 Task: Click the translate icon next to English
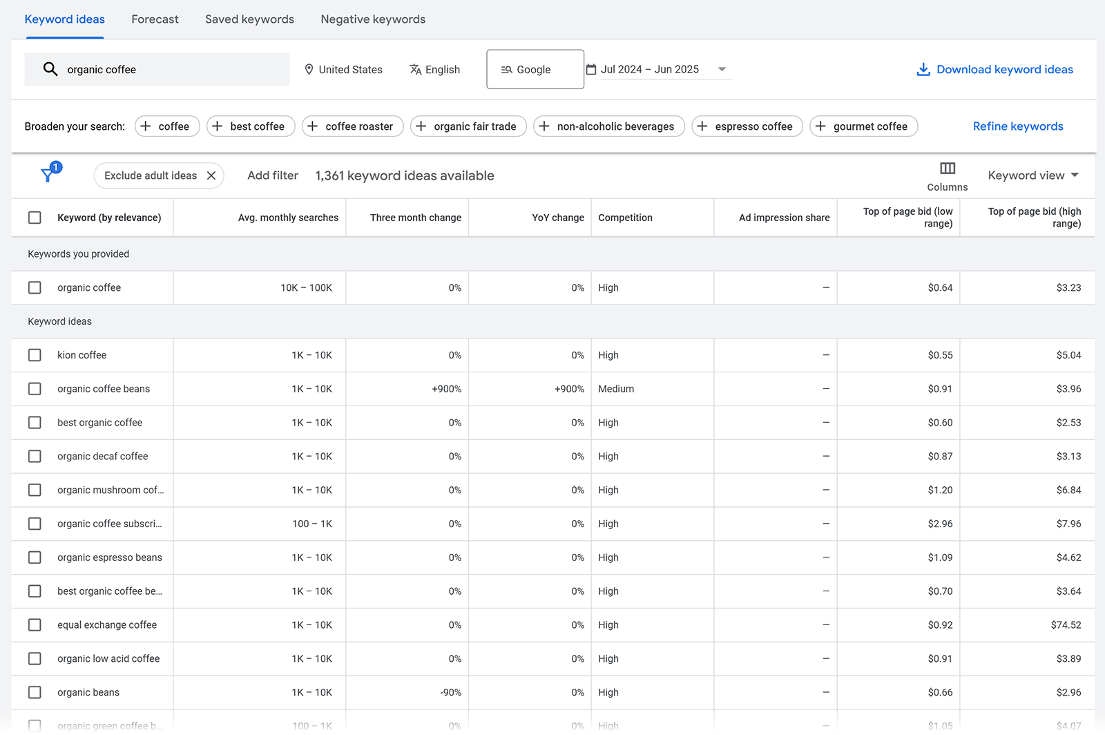point(415,69)
